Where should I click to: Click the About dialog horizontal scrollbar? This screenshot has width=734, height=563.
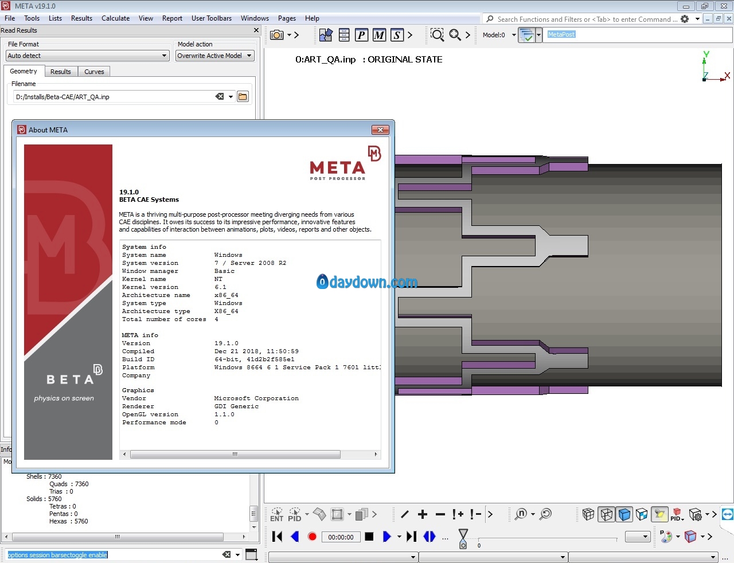(x=235, y=454)
